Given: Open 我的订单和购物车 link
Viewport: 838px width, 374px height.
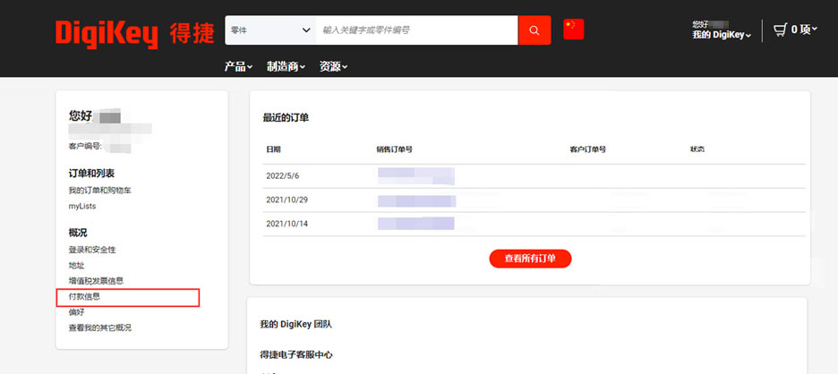Looking at the screenshot, I should coord(100,191).
